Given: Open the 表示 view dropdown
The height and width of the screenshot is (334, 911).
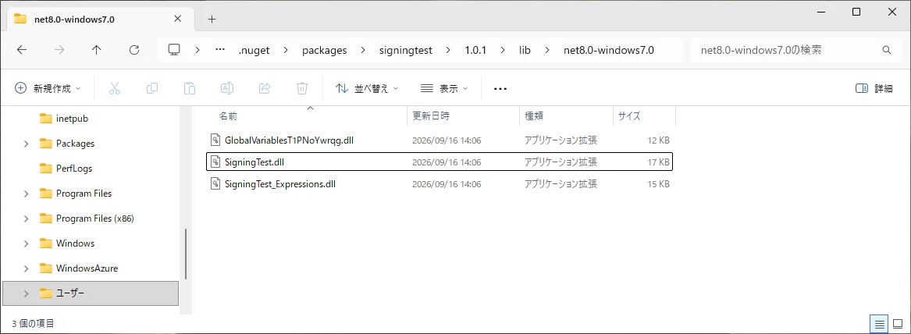Looking at the screenshot, I should [x=444, y=88].
